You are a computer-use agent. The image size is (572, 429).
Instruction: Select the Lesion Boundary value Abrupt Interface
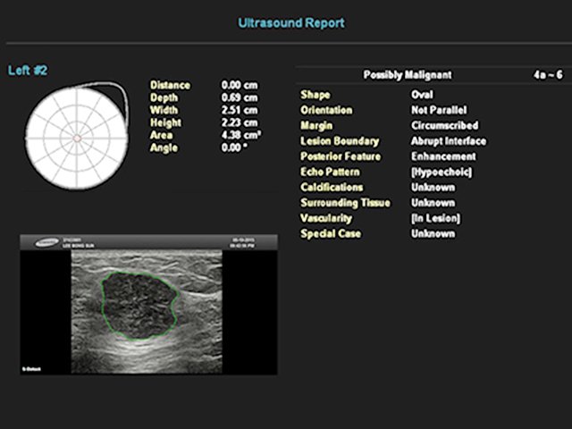(449, 141)
